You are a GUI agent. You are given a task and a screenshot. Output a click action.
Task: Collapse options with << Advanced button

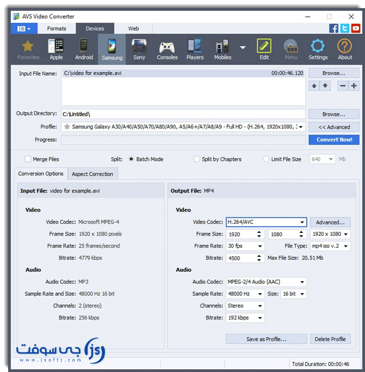click(x=334, y=127)
